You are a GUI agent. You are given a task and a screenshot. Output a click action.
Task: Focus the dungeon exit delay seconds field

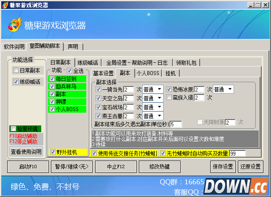(x=176, y=124)
